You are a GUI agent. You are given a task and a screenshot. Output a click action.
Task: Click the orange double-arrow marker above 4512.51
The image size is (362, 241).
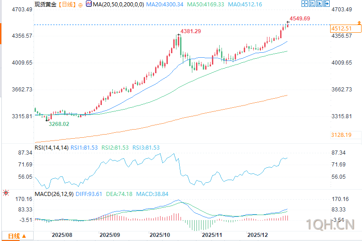pyautogui.click(x=359, y=23)
